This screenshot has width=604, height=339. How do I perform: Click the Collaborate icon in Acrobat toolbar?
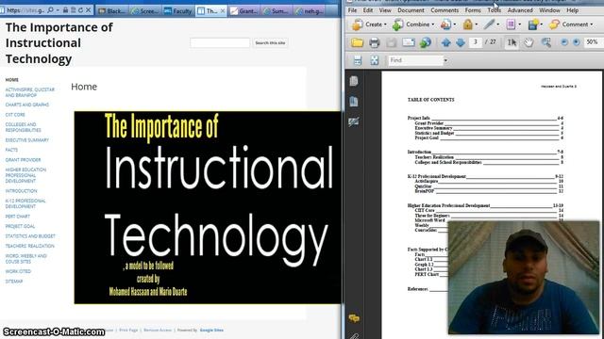coord(445,24)
